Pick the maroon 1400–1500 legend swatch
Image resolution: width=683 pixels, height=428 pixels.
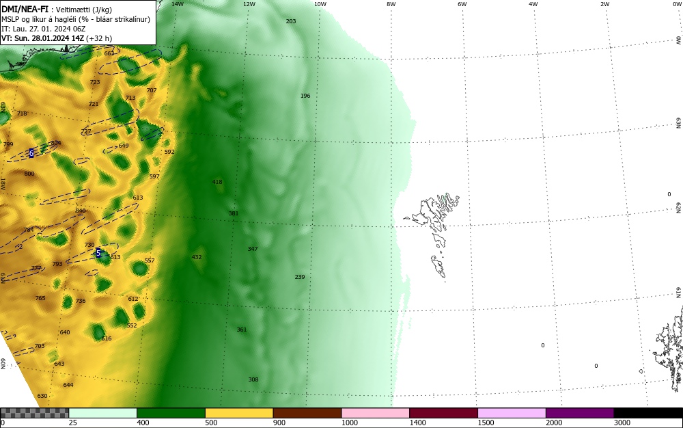pyautogui.click(x=443, y=413)
